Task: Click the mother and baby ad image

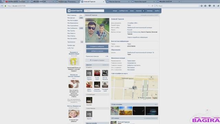Action: tap(74, 84)
